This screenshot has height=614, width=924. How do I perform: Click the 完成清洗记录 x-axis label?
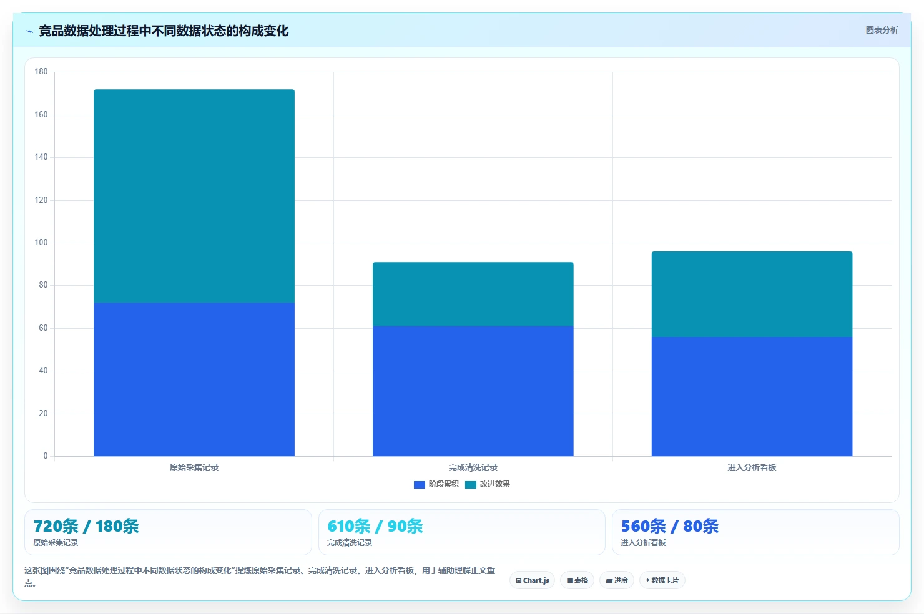point(473,467)
